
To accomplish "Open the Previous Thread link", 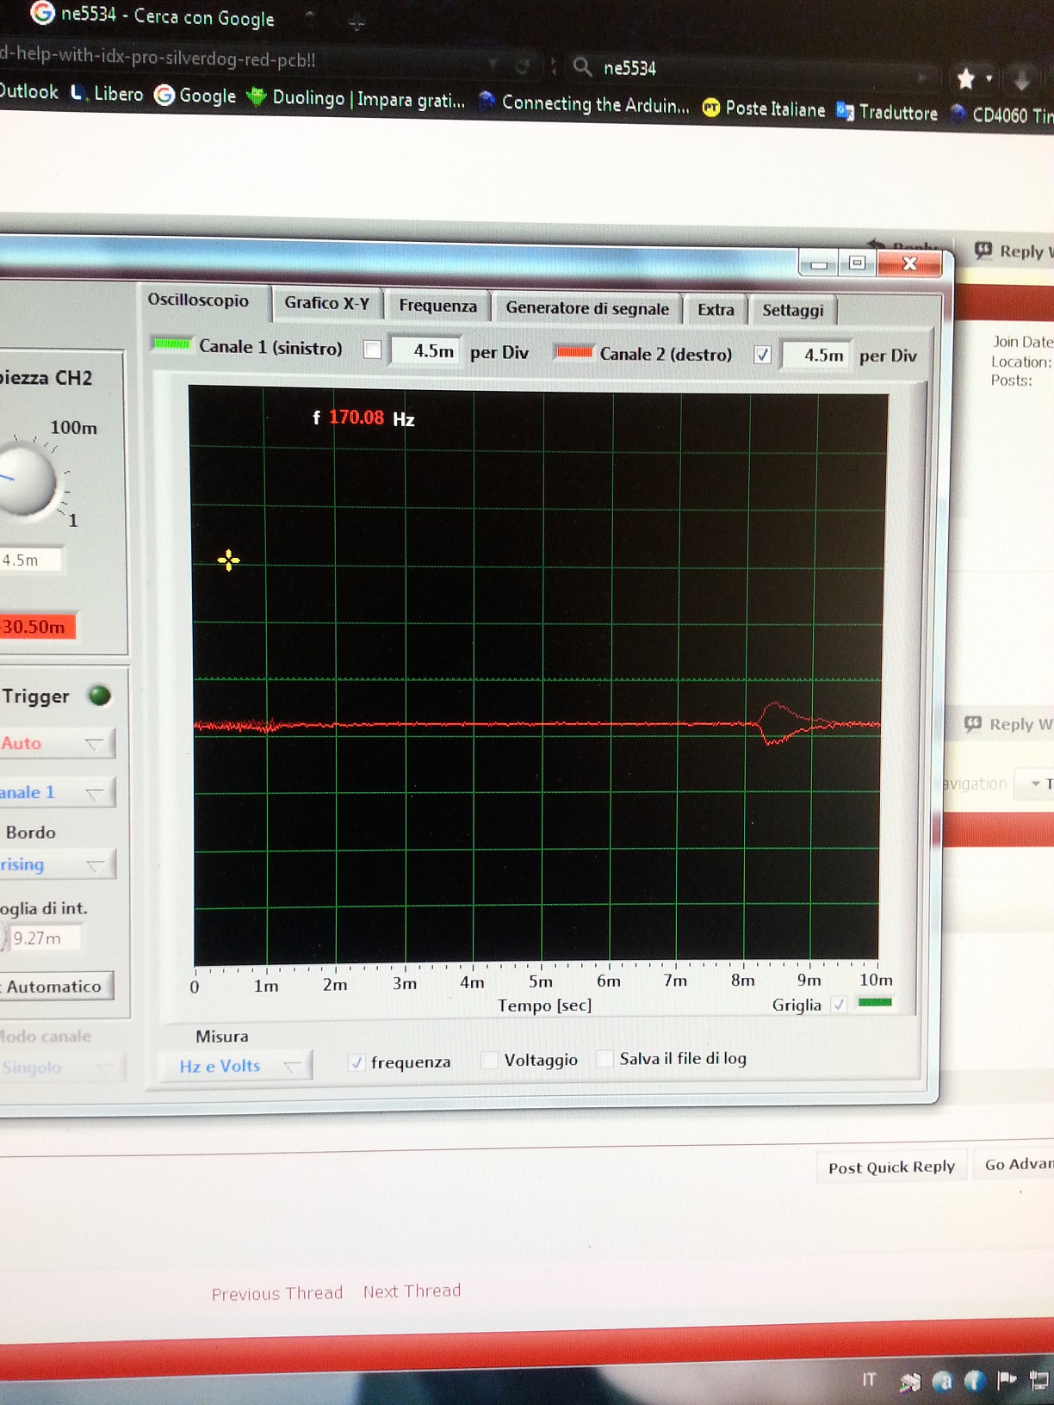I will pos(277,1293).
